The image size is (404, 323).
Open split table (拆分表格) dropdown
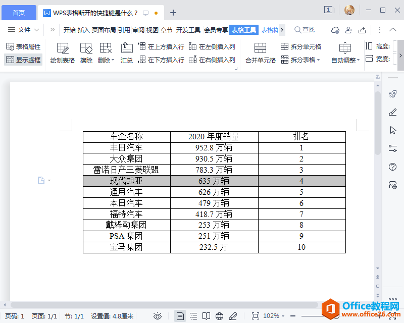pos(300,60)
